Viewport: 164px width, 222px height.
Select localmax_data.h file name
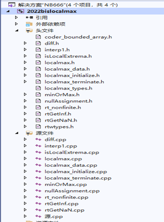pyautogui.click(x=67, y=69)
